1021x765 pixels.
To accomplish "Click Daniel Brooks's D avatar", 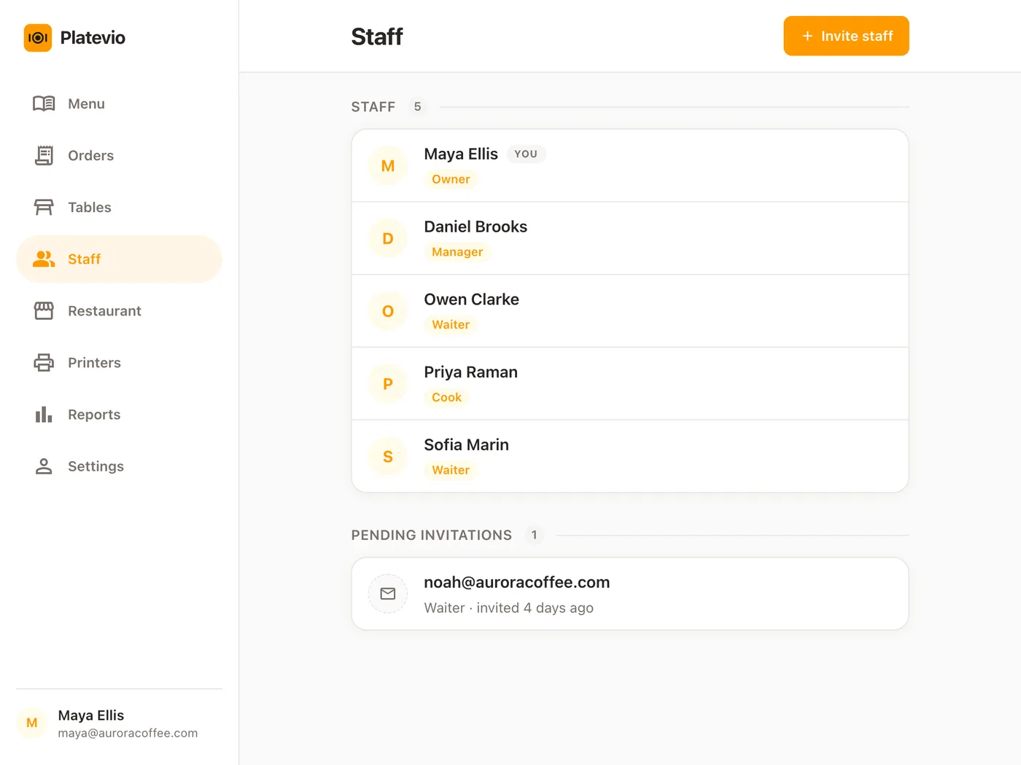I will (388, 238).
